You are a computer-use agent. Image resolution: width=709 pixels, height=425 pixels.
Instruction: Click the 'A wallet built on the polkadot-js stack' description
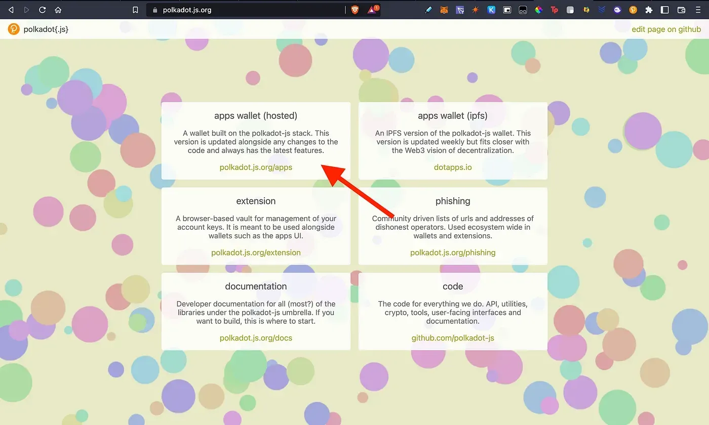[x=256, y=142]
